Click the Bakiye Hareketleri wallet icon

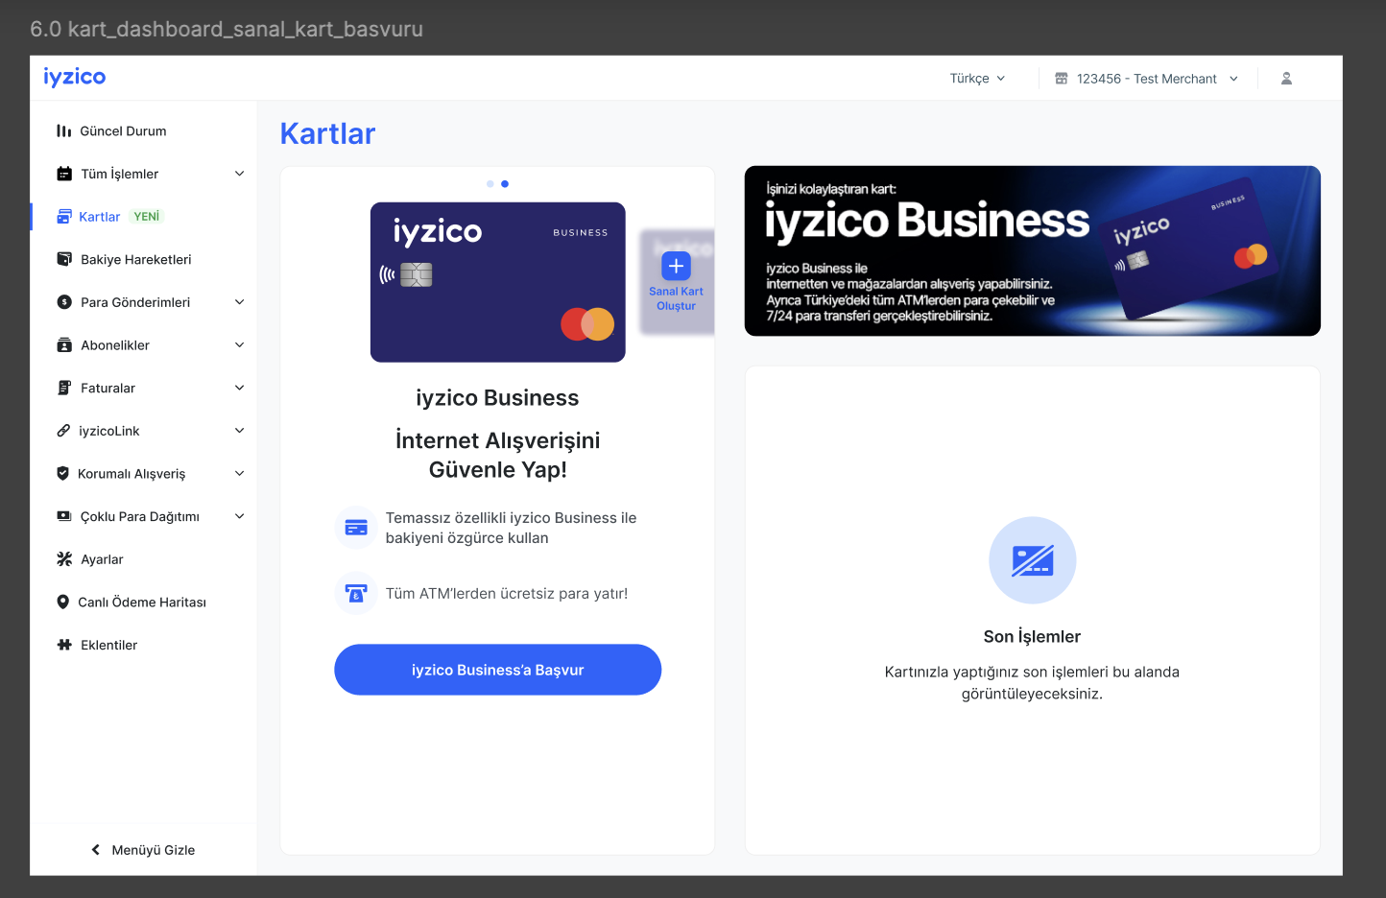point(64,259)
